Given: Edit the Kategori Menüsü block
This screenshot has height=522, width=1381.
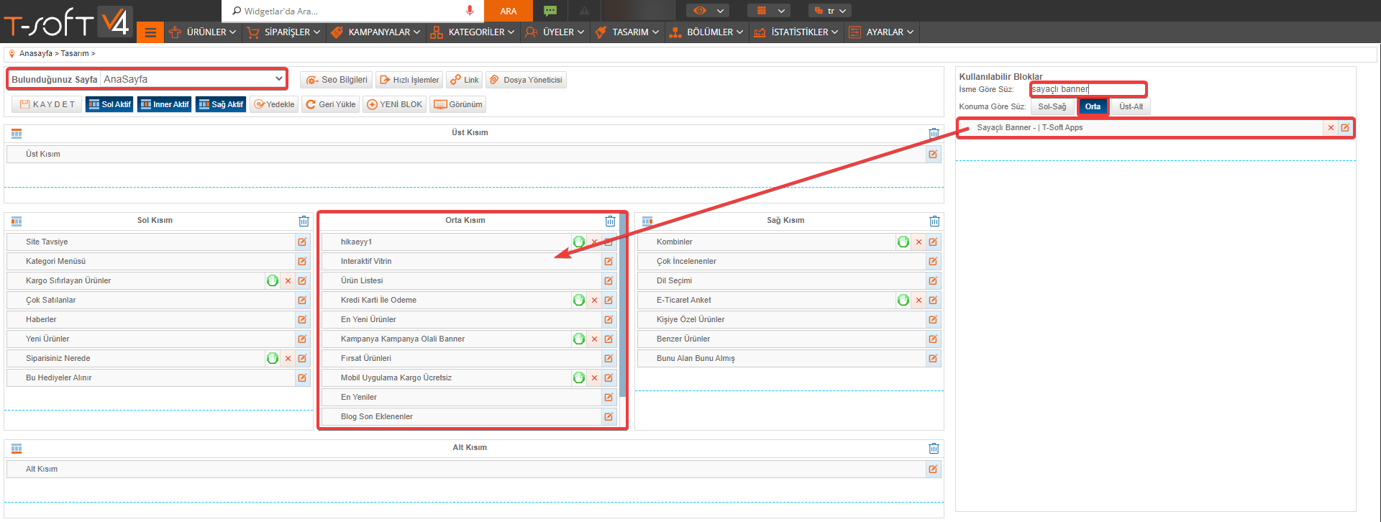Looking at the screenshot, I should [x=302, y=261].
